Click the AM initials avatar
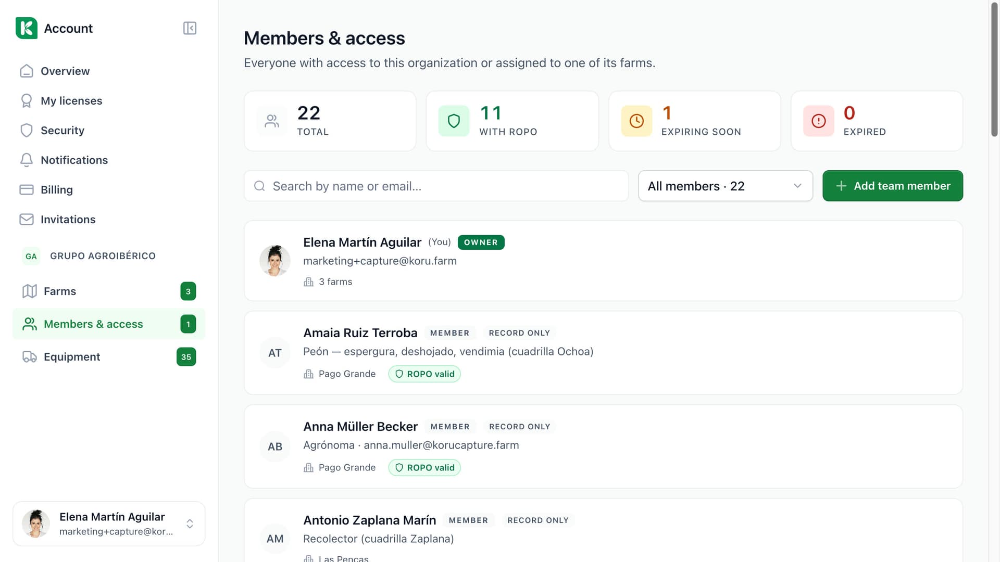Screen dimensions: 1000x562 coord(275,539)
